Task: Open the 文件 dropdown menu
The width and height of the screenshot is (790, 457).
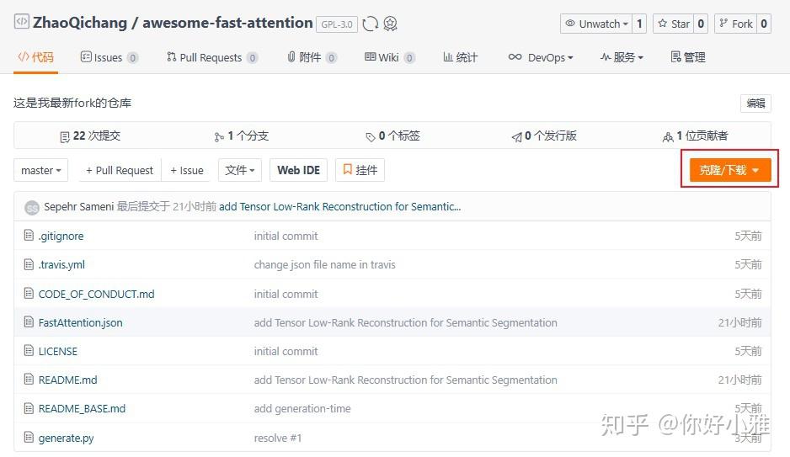Action: pyautogui.click(x=240, y=170)
